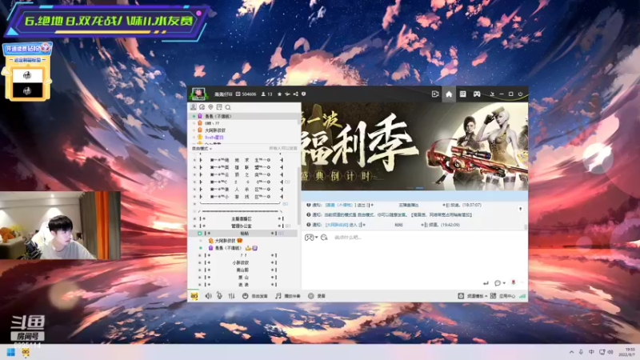Screen dimensions: 640x360
Task: Open channel info with the exclamation icon
Action: tap(304, 94)
